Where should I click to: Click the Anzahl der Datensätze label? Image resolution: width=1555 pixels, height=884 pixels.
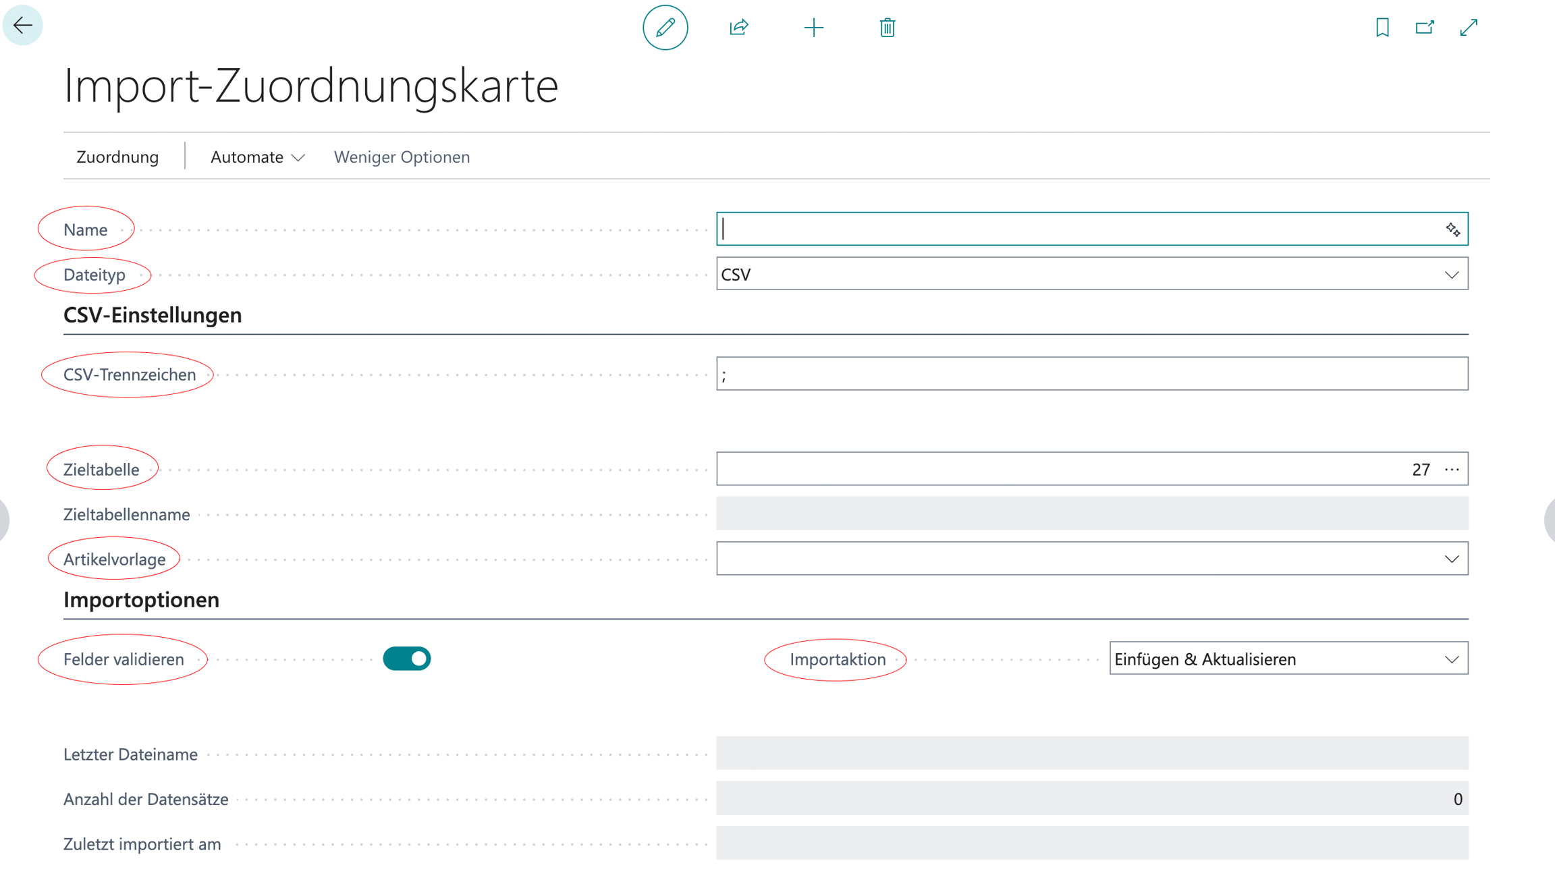click(146, 799)
